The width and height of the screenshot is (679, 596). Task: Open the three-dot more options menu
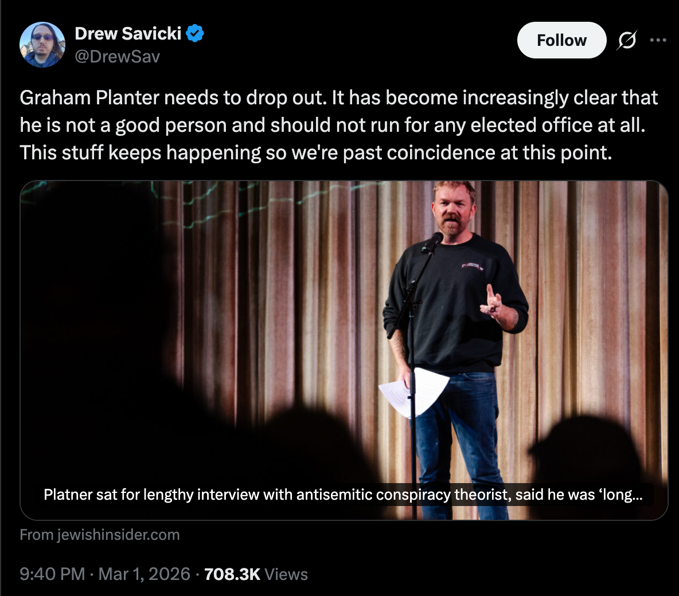coord(658,40)
